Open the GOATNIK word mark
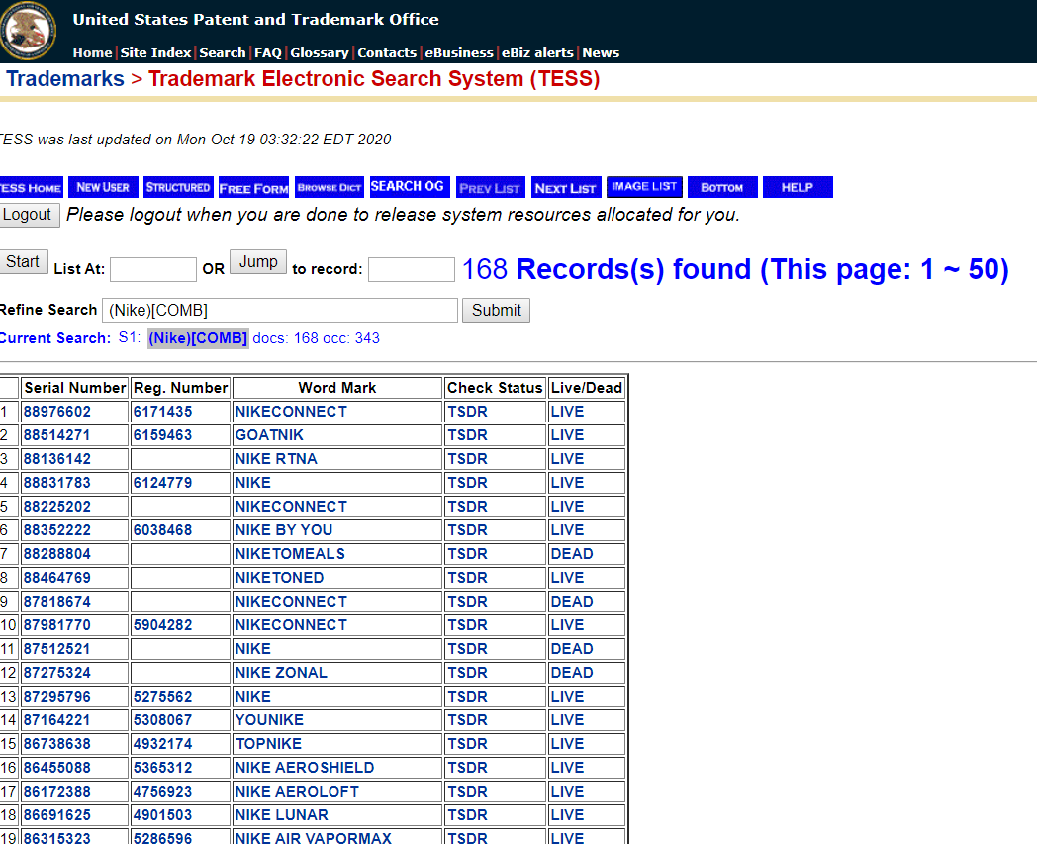Image resolution: width=1037 pixels, height=844 pixels. coord(269,435)
